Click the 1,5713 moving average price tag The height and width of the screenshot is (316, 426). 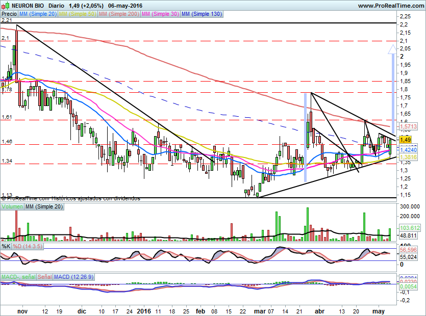point(408,126)
